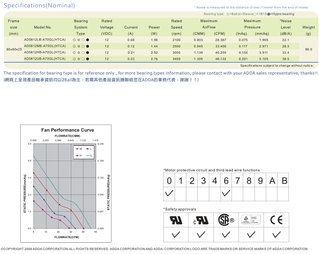Click the weight value 86.0
The width and height of the screenshot is (319, 254).
309,49
